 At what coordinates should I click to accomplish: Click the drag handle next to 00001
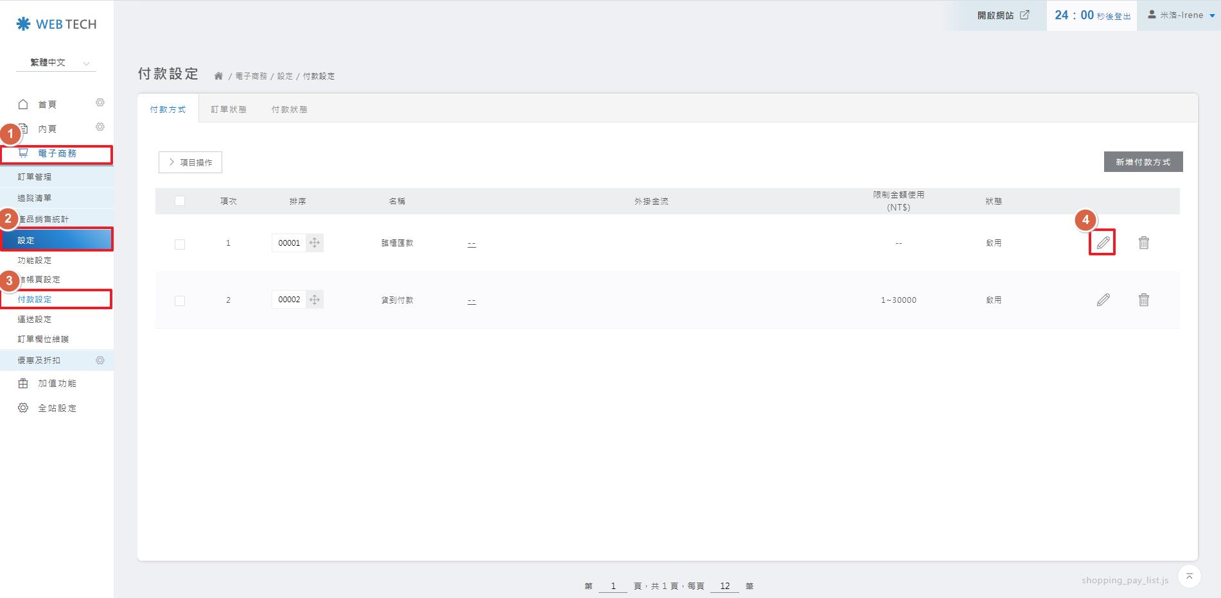314,243
